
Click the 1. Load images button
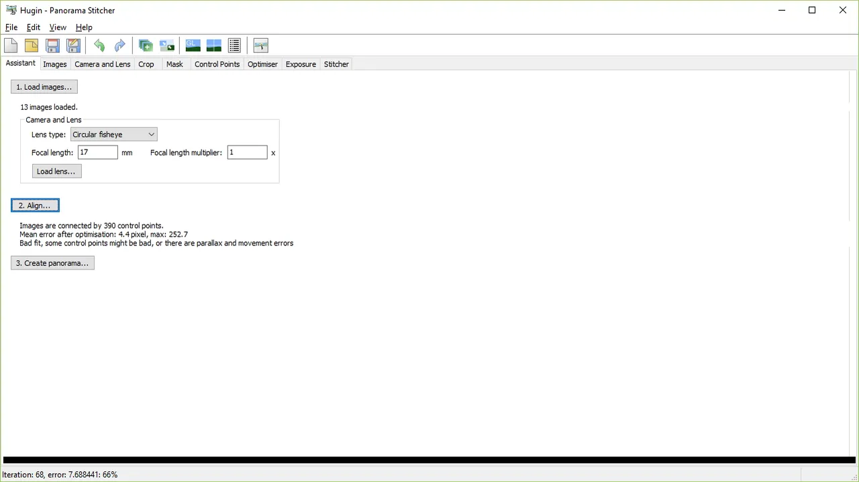coord(44,87)
